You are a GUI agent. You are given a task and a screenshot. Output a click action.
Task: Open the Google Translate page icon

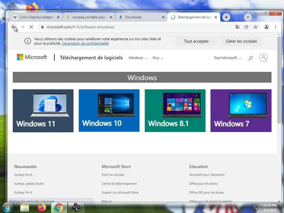238,27
